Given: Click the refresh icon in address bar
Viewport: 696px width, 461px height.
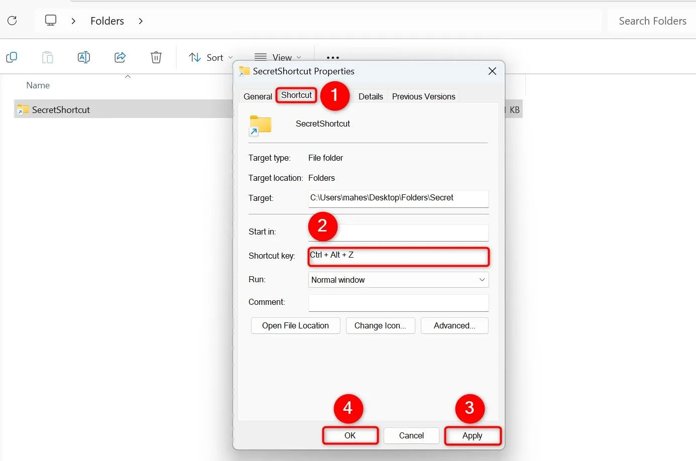Looking at the screenshot, I should coord(12,21).
